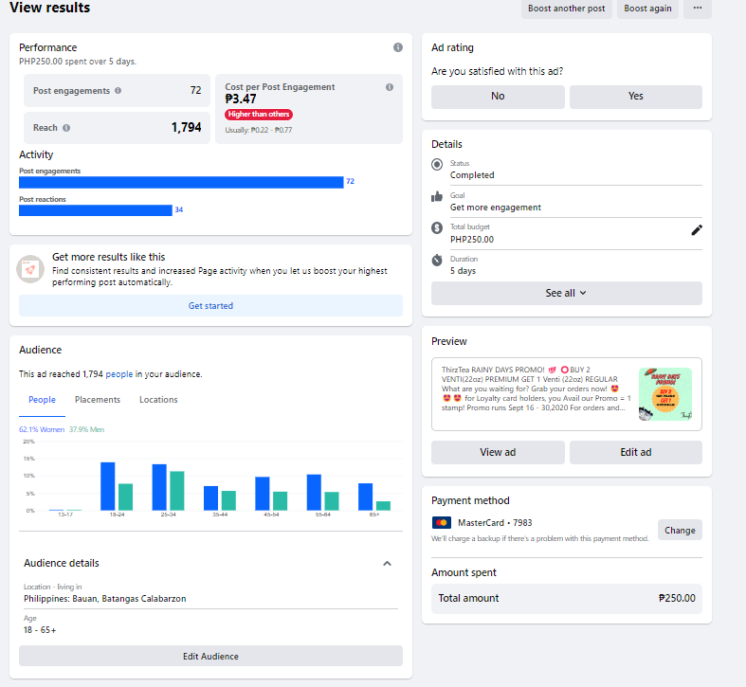Image resolution: width=746 pixels, height=687 pixels.
Task: Click the 'Higher than others' badge
Action: point(259,114)
